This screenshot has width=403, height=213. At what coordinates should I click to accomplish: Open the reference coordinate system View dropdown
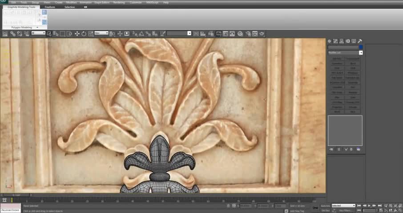click(101, 33)
